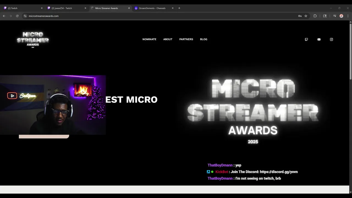
Task: Click the 'I'm not seeing on twitch, brb' message
Action: point(258,178)
